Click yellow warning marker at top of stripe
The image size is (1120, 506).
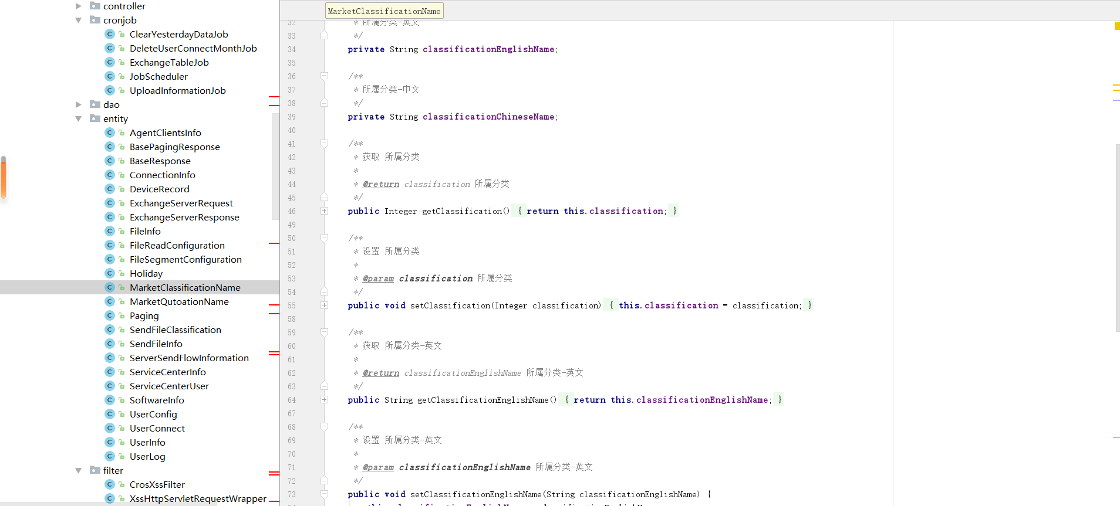[x=1116, y=26]
